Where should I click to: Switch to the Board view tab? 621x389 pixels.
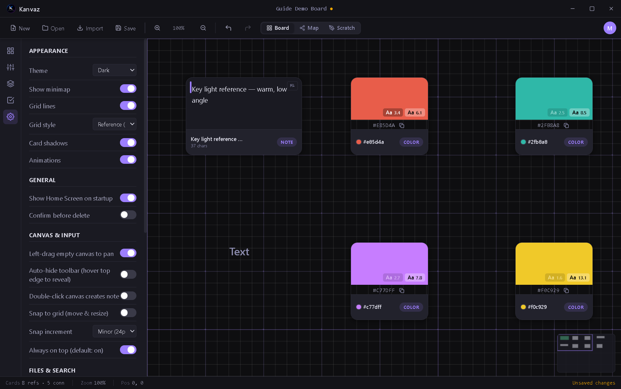coord(278,28)
